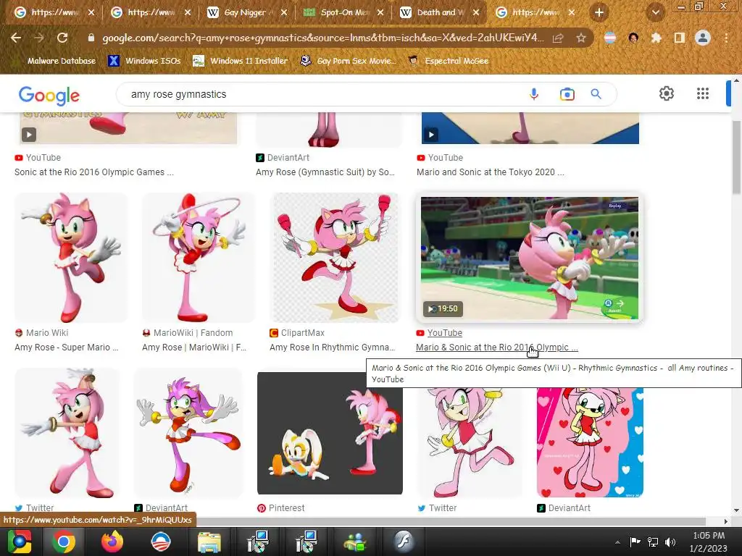Open the DeviantArt heart-background image
This screenshot has width=742, height=556.
(x=590, y=442)
